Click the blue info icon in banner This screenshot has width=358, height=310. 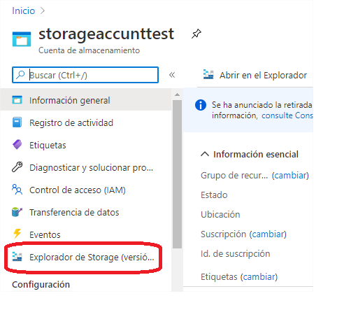tap(201, 105)
